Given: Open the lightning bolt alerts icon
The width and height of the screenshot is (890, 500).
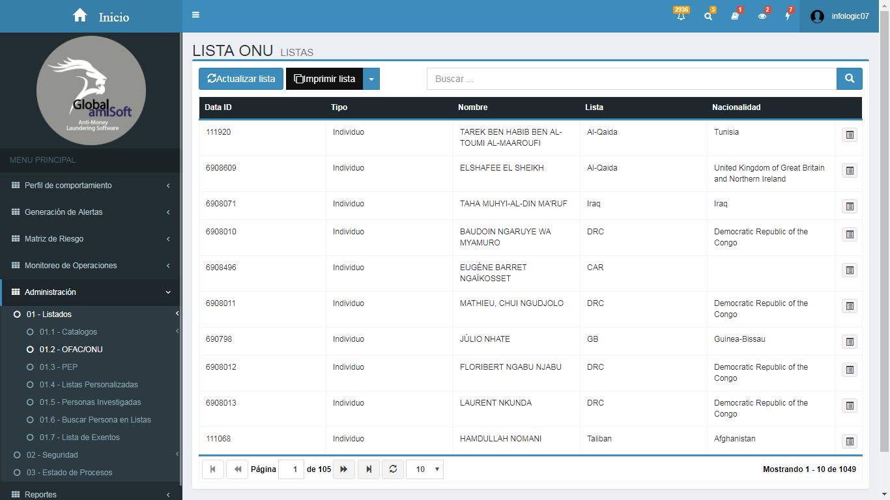Looking at the screenshot, I should coord(788,16).
